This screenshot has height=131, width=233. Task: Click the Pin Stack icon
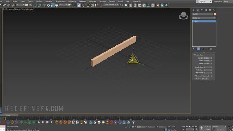(x=194, y=49)
